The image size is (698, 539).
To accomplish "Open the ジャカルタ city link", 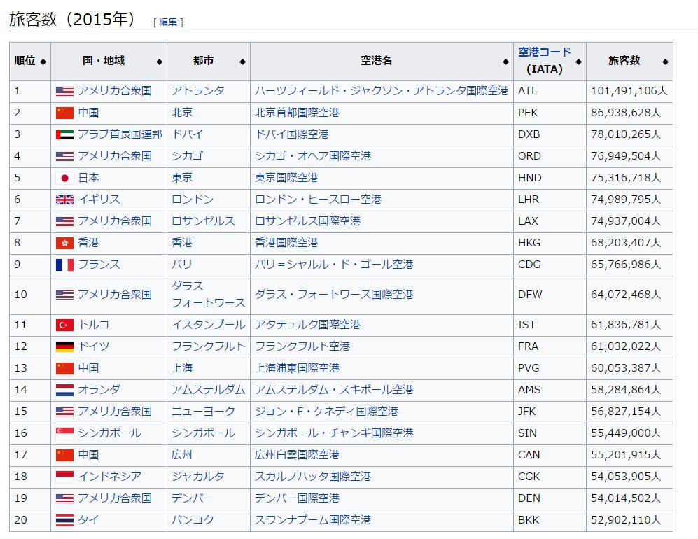I will point(198,476).
